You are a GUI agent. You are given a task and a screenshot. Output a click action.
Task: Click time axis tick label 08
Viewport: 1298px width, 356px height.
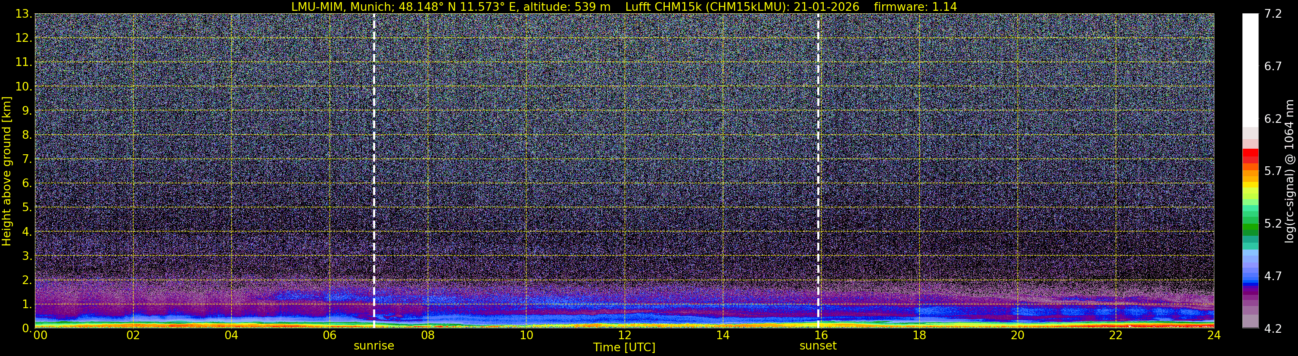click(428, 335)
